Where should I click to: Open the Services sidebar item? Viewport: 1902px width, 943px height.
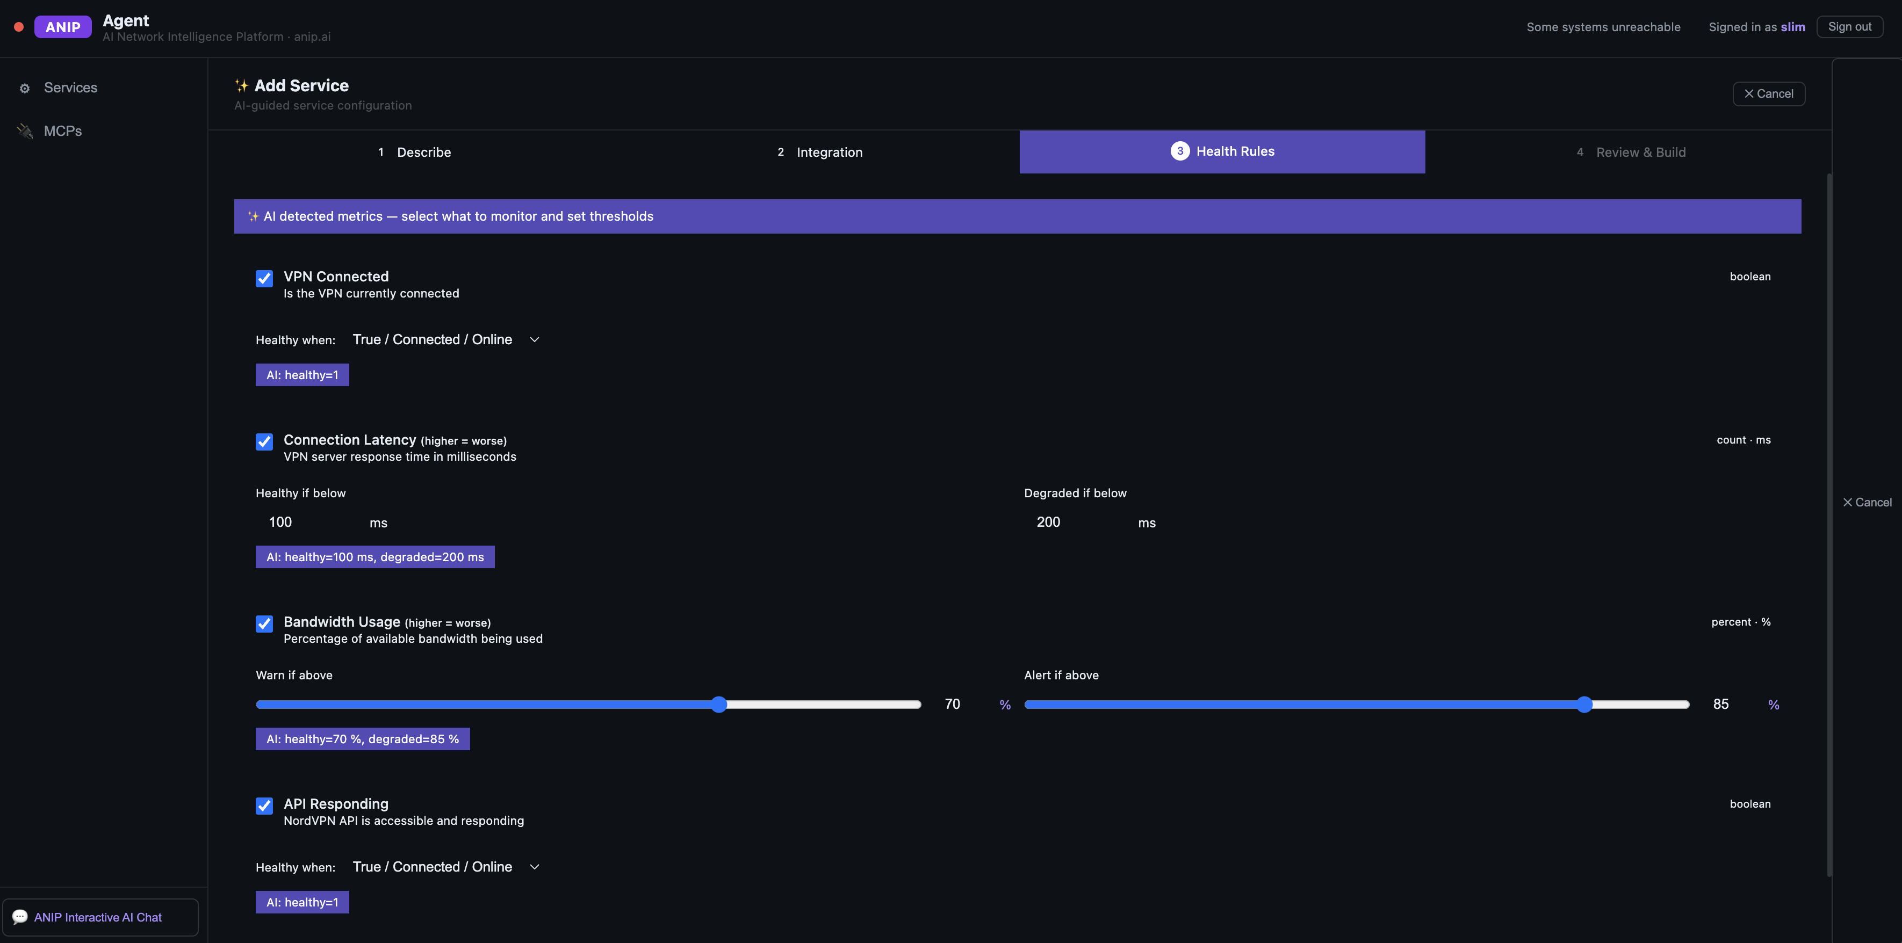point(103,88)
